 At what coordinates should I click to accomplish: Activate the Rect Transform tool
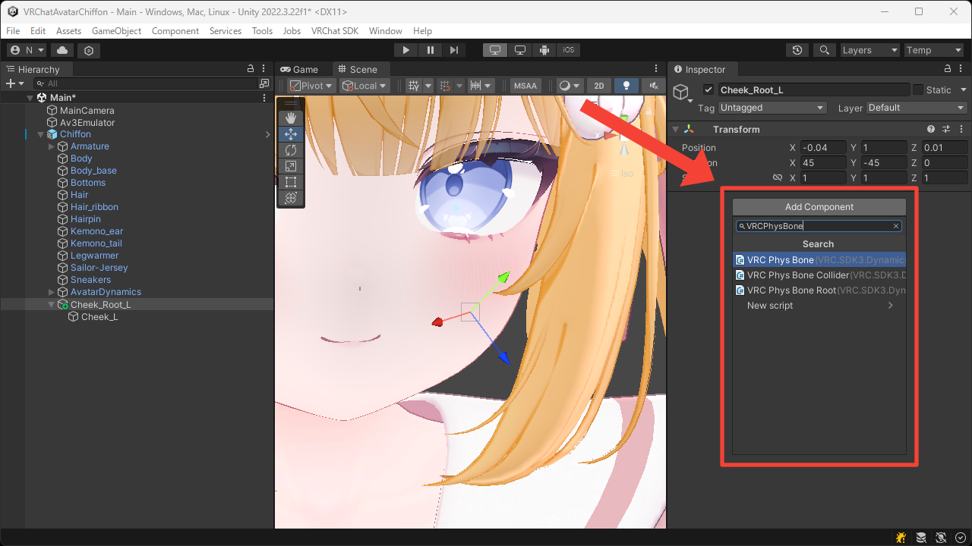click(x=291, y=182)
